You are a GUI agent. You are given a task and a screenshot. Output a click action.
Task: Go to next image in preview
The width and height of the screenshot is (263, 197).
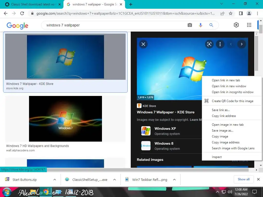pyautogui.click(x=241, y=44)
